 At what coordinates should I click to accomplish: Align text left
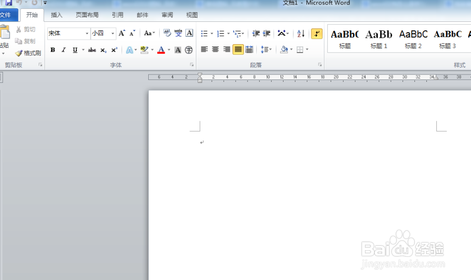[204, 49]
